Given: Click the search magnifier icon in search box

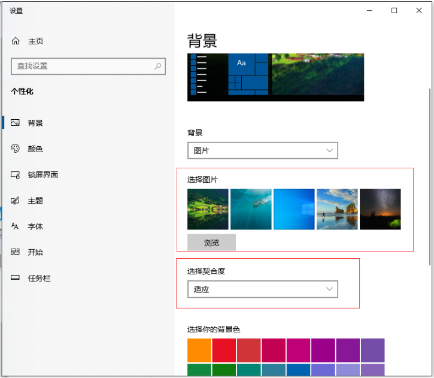Looking at the screenshot, I should click(x=158, y=66).
